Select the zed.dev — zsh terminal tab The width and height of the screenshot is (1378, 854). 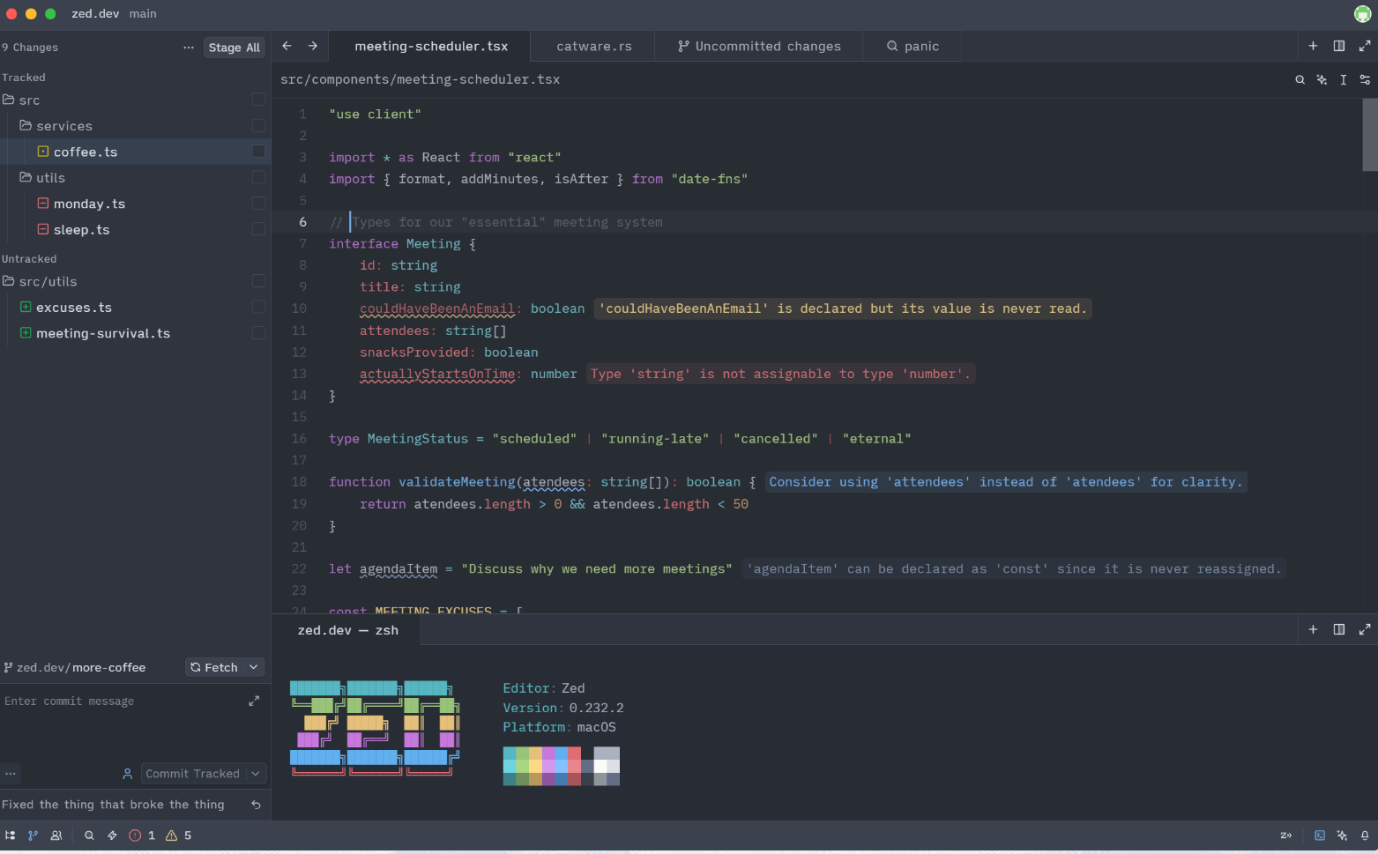click(347, 630)
